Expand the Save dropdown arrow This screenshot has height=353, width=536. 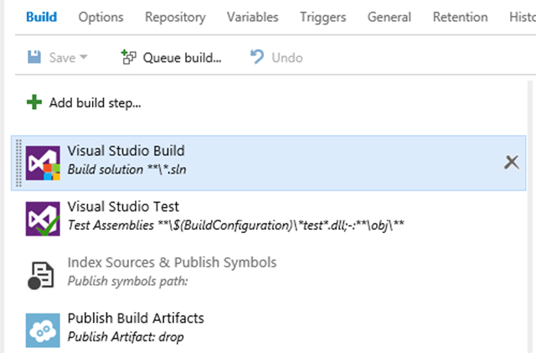click(x=84, y=57)
